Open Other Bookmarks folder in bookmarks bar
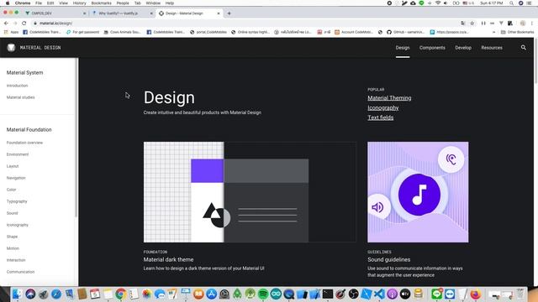Viewport: 538px width, 302px height. (x=518, y=32)
